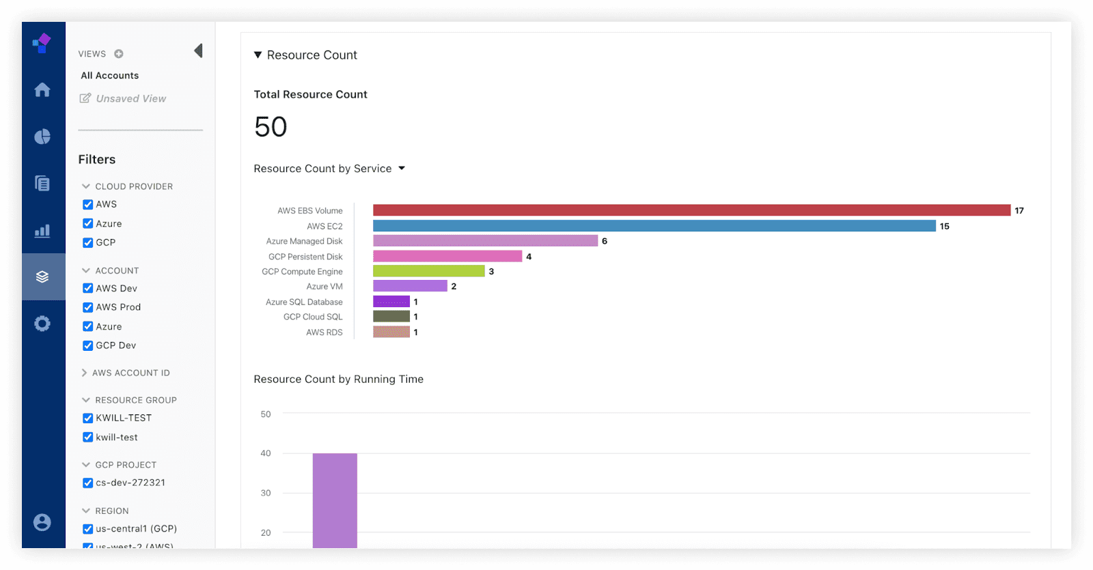
Task: Click the AWS RDS chart label
Action: click(x=324, y=332)
